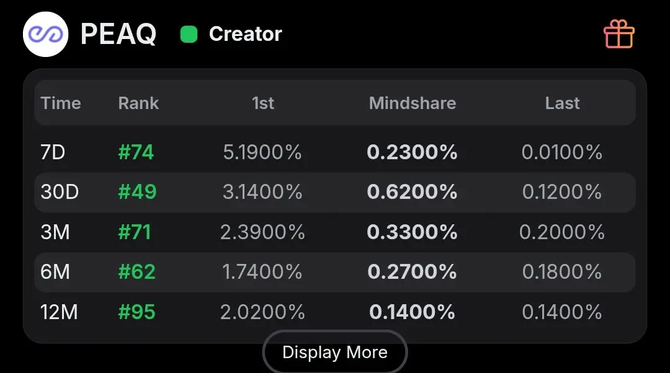Open the 3M rank #71 link

[x=135, y=232]
